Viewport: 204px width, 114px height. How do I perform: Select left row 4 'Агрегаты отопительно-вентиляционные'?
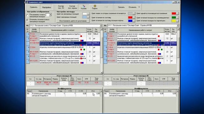pos(63,48)
